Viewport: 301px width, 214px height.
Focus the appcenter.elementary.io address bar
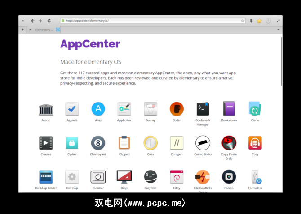(153, 21)
